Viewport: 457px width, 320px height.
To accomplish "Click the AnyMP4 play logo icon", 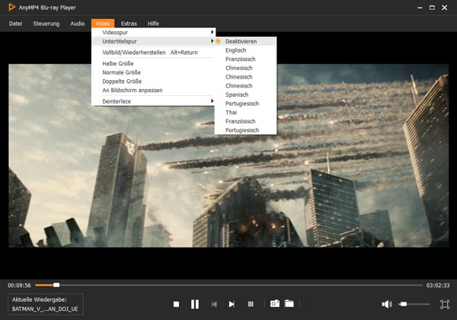I will coord(11,8).
